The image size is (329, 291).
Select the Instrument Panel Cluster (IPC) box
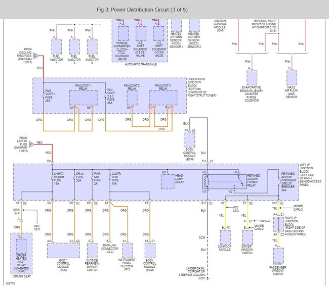128,251
